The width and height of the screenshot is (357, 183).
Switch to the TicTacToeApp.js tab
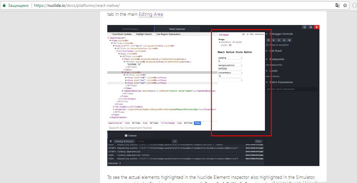click(130, 29)
